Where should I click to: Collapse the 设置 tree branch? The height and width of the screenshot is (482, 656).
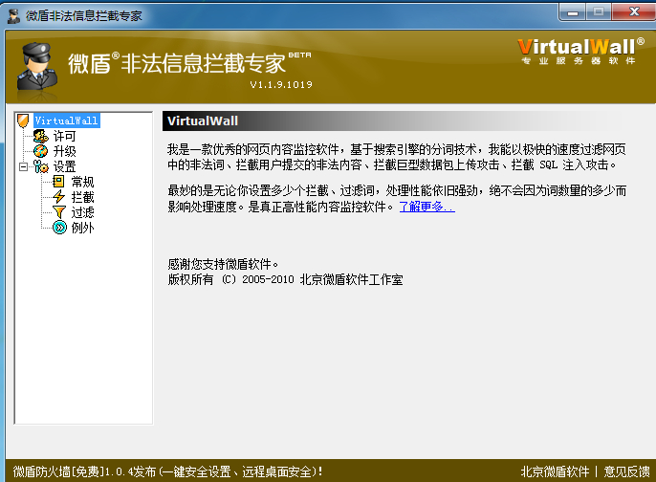[23, 166]
